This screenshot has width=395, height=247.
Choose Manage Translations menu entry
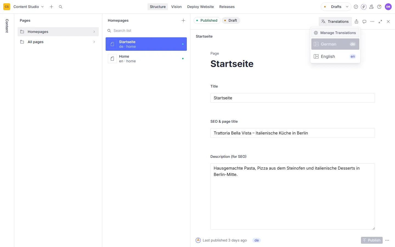click(335, 33)
